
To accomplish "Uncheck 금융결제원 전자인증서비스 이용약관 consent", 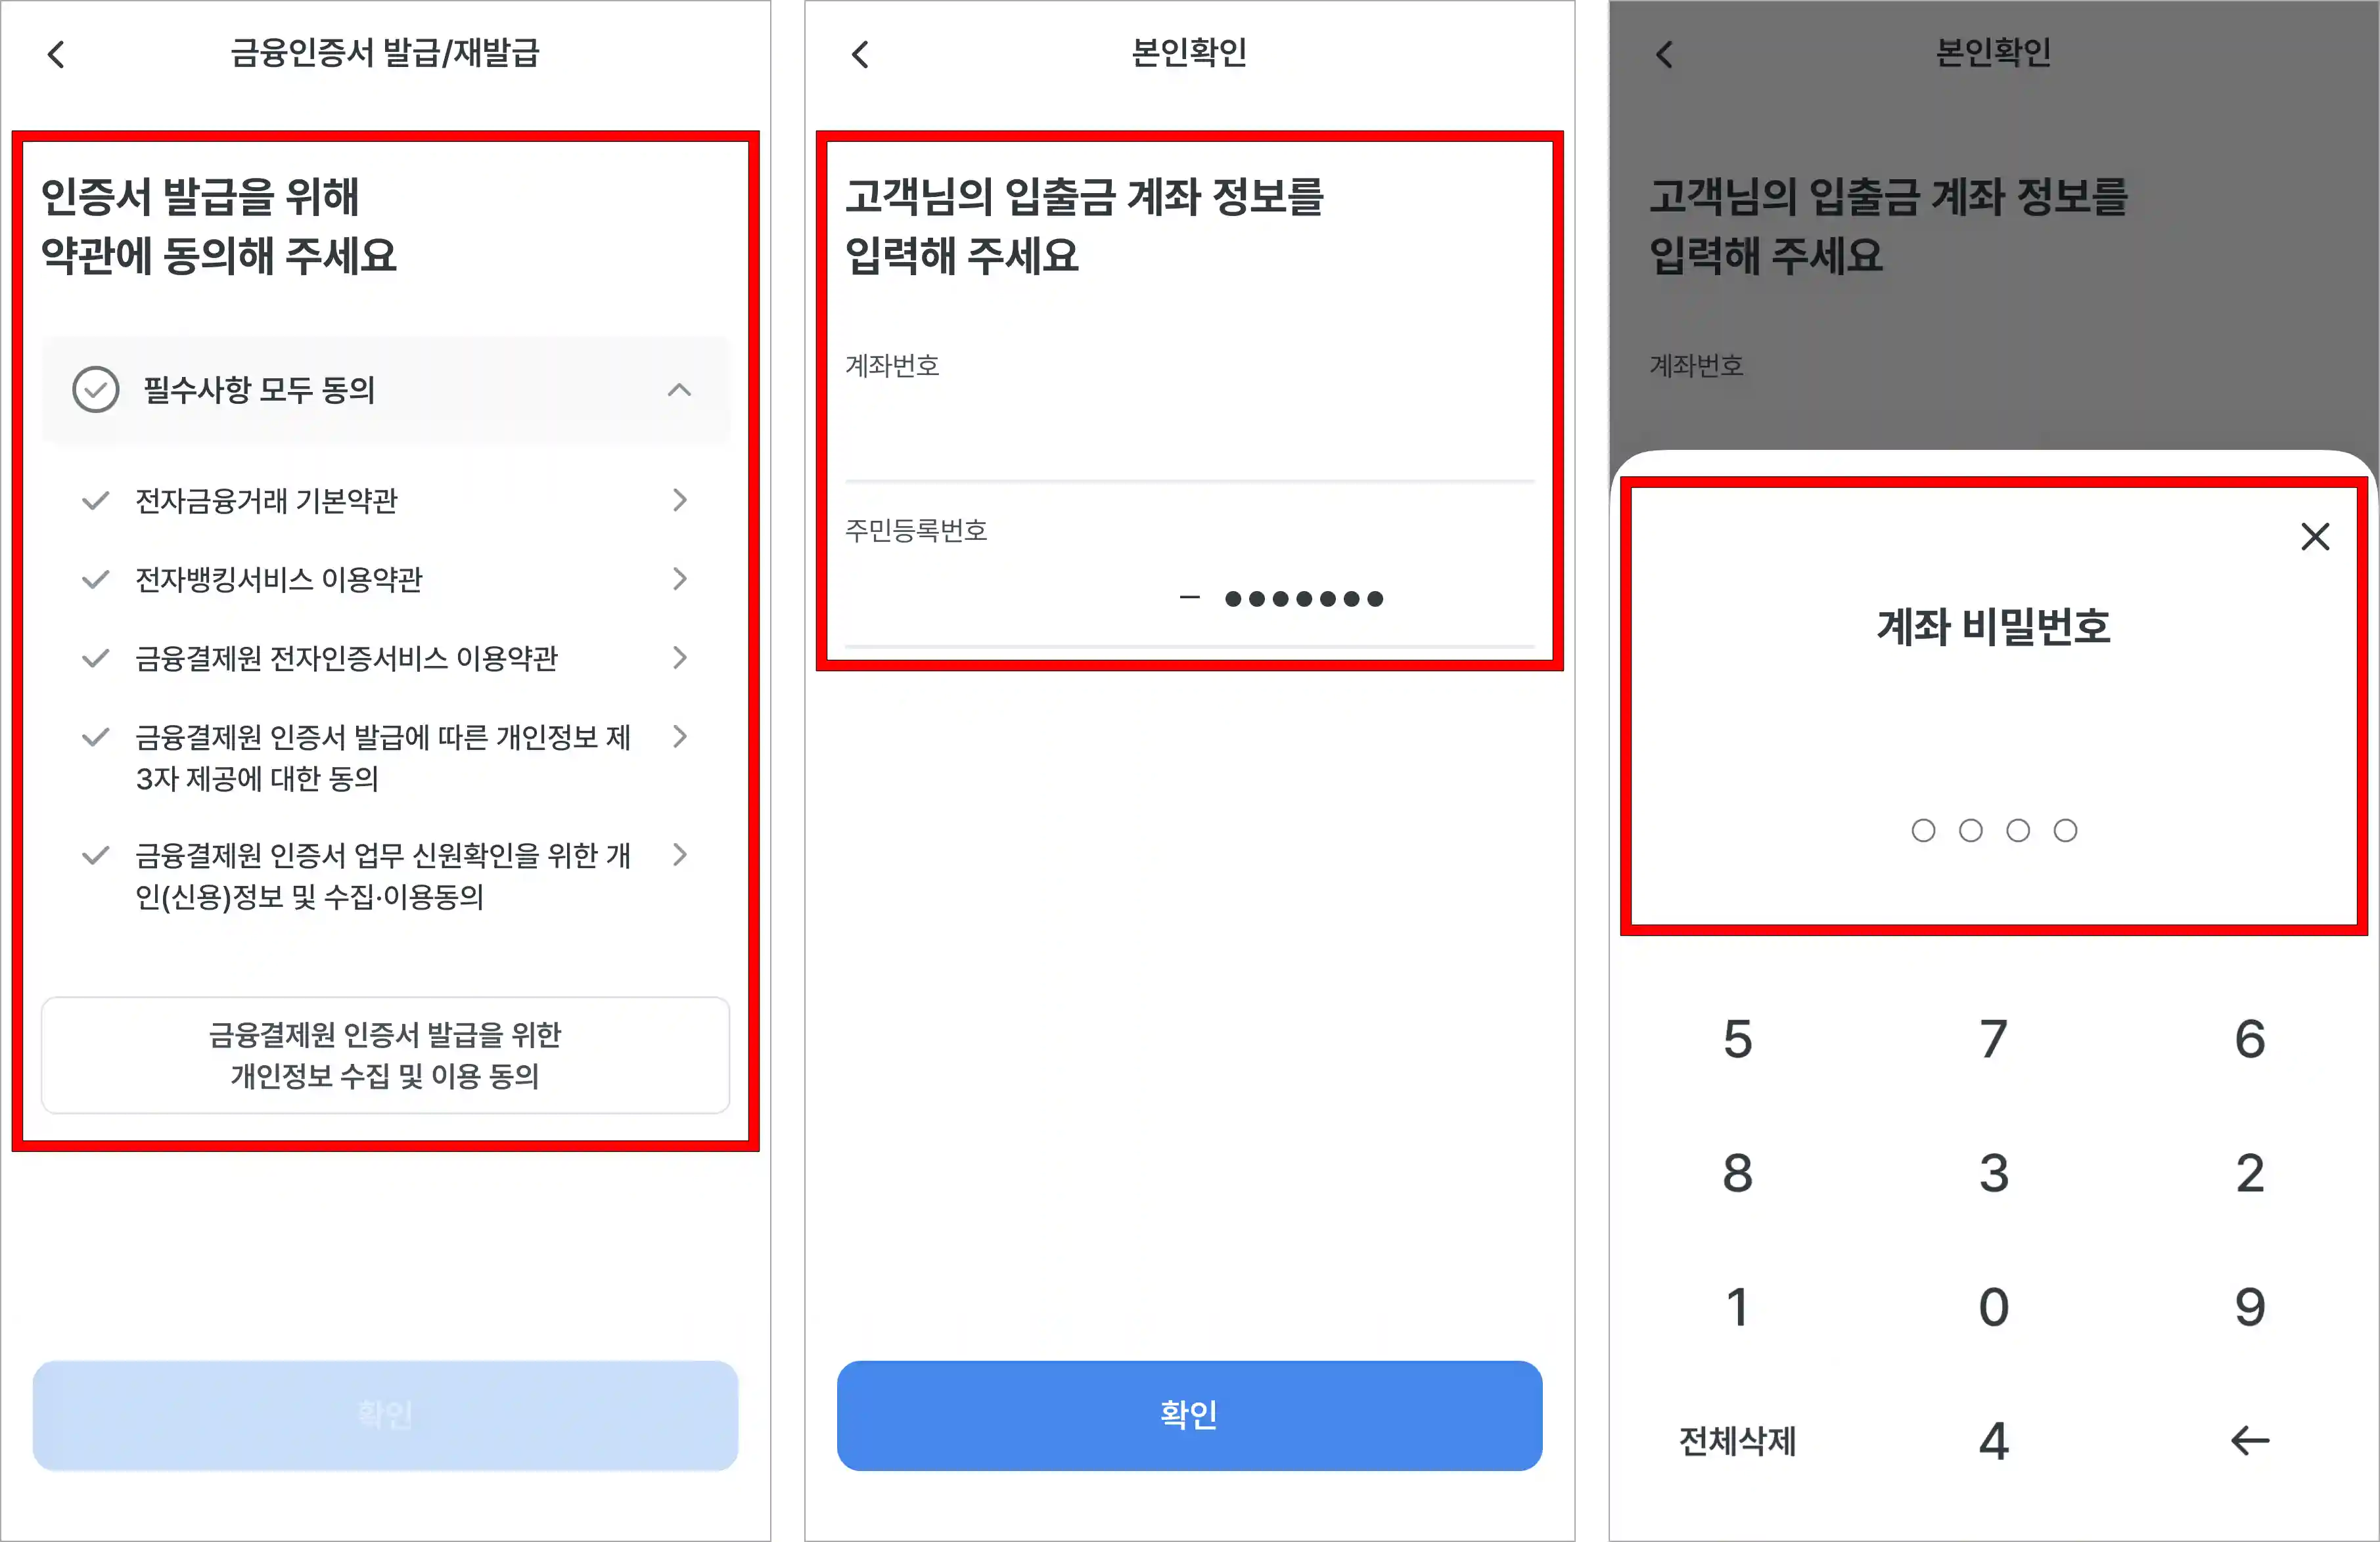I will pos(95,657).
